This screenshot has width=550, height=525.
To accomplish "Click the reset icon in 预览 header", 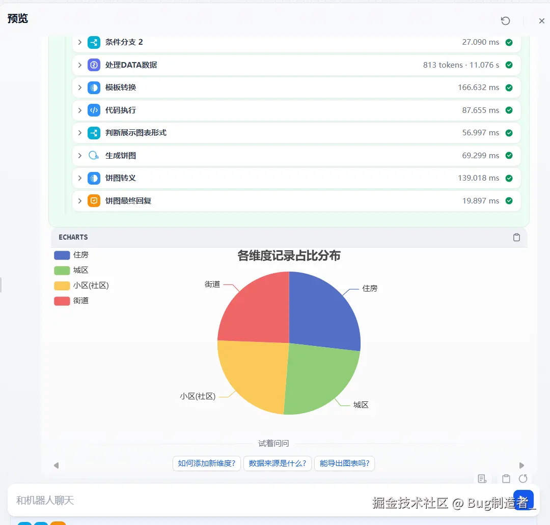I will 505,21.
